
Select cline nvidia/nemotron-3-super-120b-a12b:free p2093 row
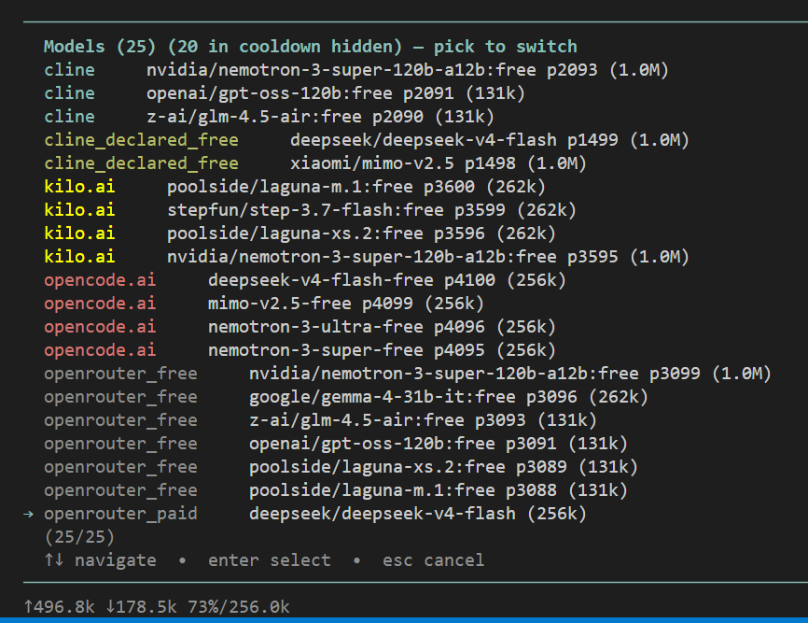[x=356, y=70]
